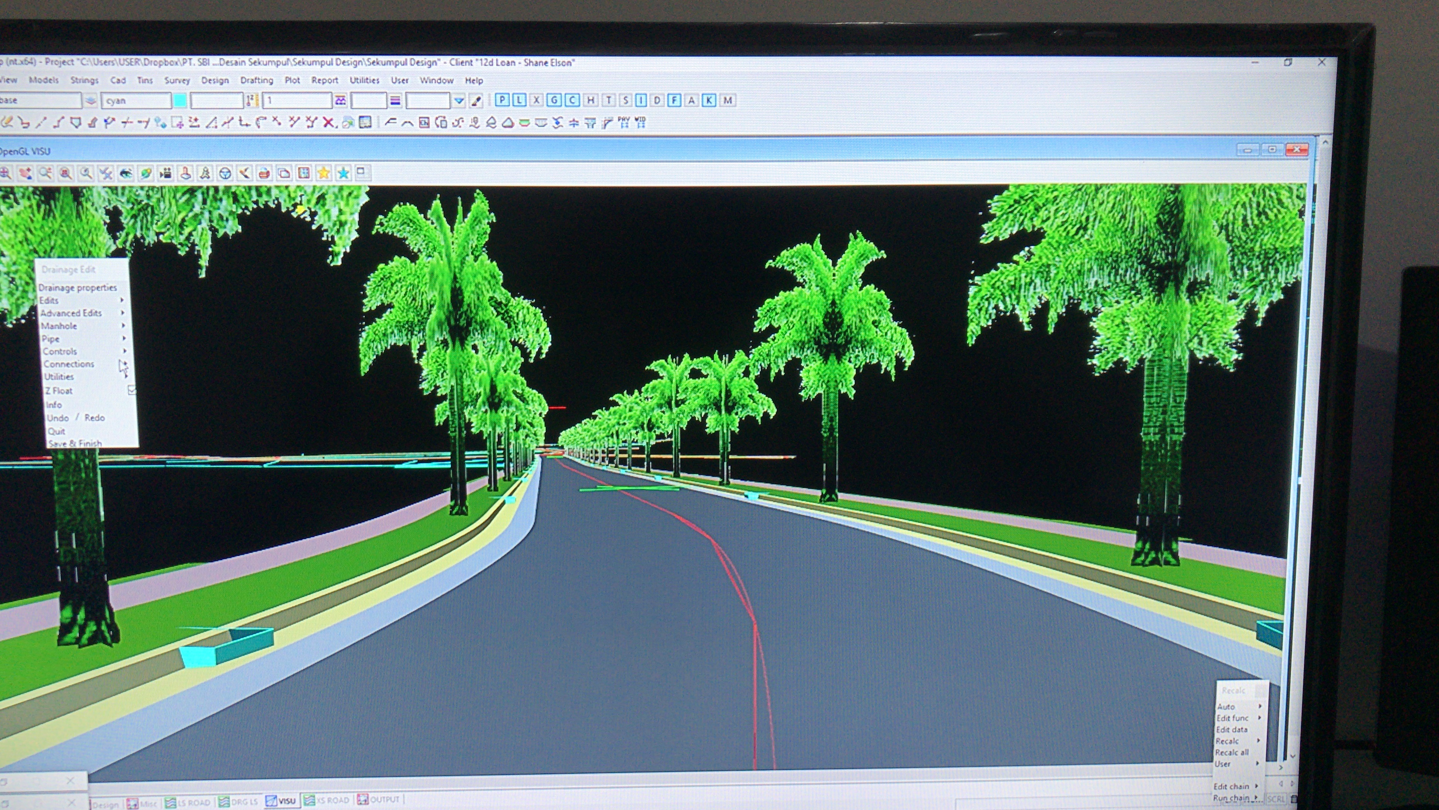Toggle the X snap button
The height and width of the screenshot is (810, 1439).
coord(536,100)
